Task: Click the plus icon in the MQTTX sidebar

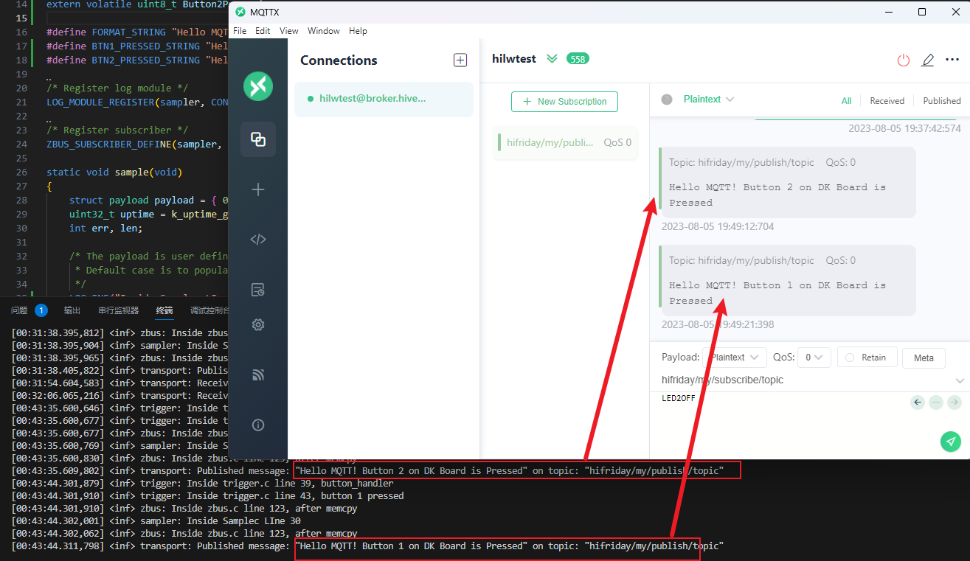Action: point(258,189)
